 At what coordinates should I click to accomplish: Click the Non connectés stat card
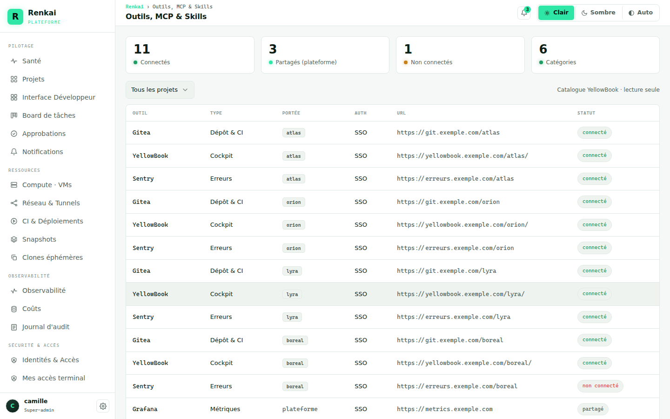(460, 55)
